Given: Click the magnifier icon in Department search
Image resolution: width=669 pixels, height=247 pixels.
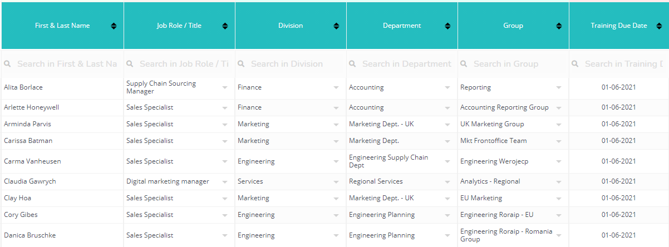Looking at the screenshot, I should (x=353, y=64).
